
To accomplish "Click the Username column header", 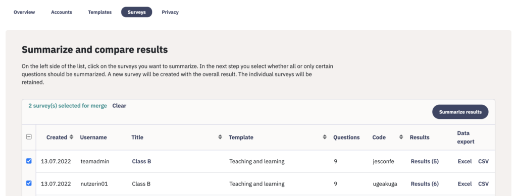I will 93,138.
